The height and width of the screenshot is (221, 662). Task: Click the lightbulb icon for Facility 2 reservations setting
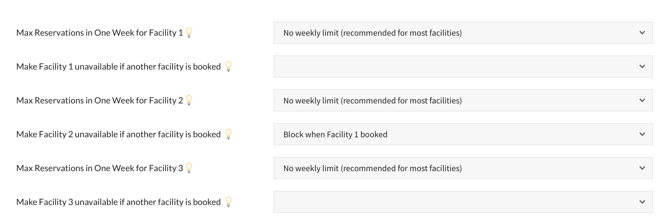click(189, 100)
